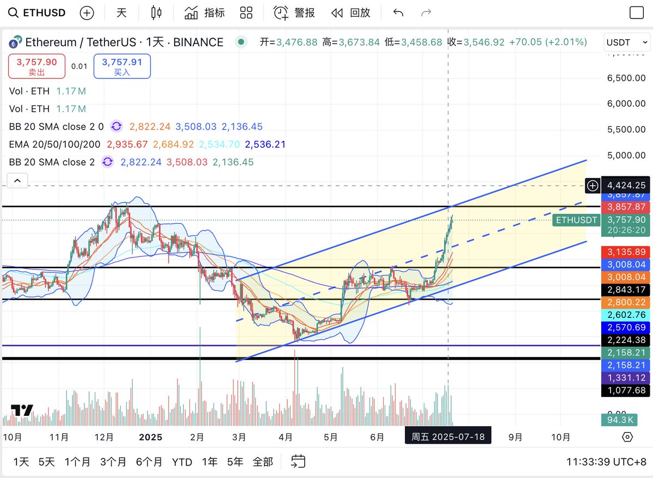Image resolution: width=653 pixels, height=478 pixels.
Task: Click the plus icon beside 4,424.25
Action: 592,186
